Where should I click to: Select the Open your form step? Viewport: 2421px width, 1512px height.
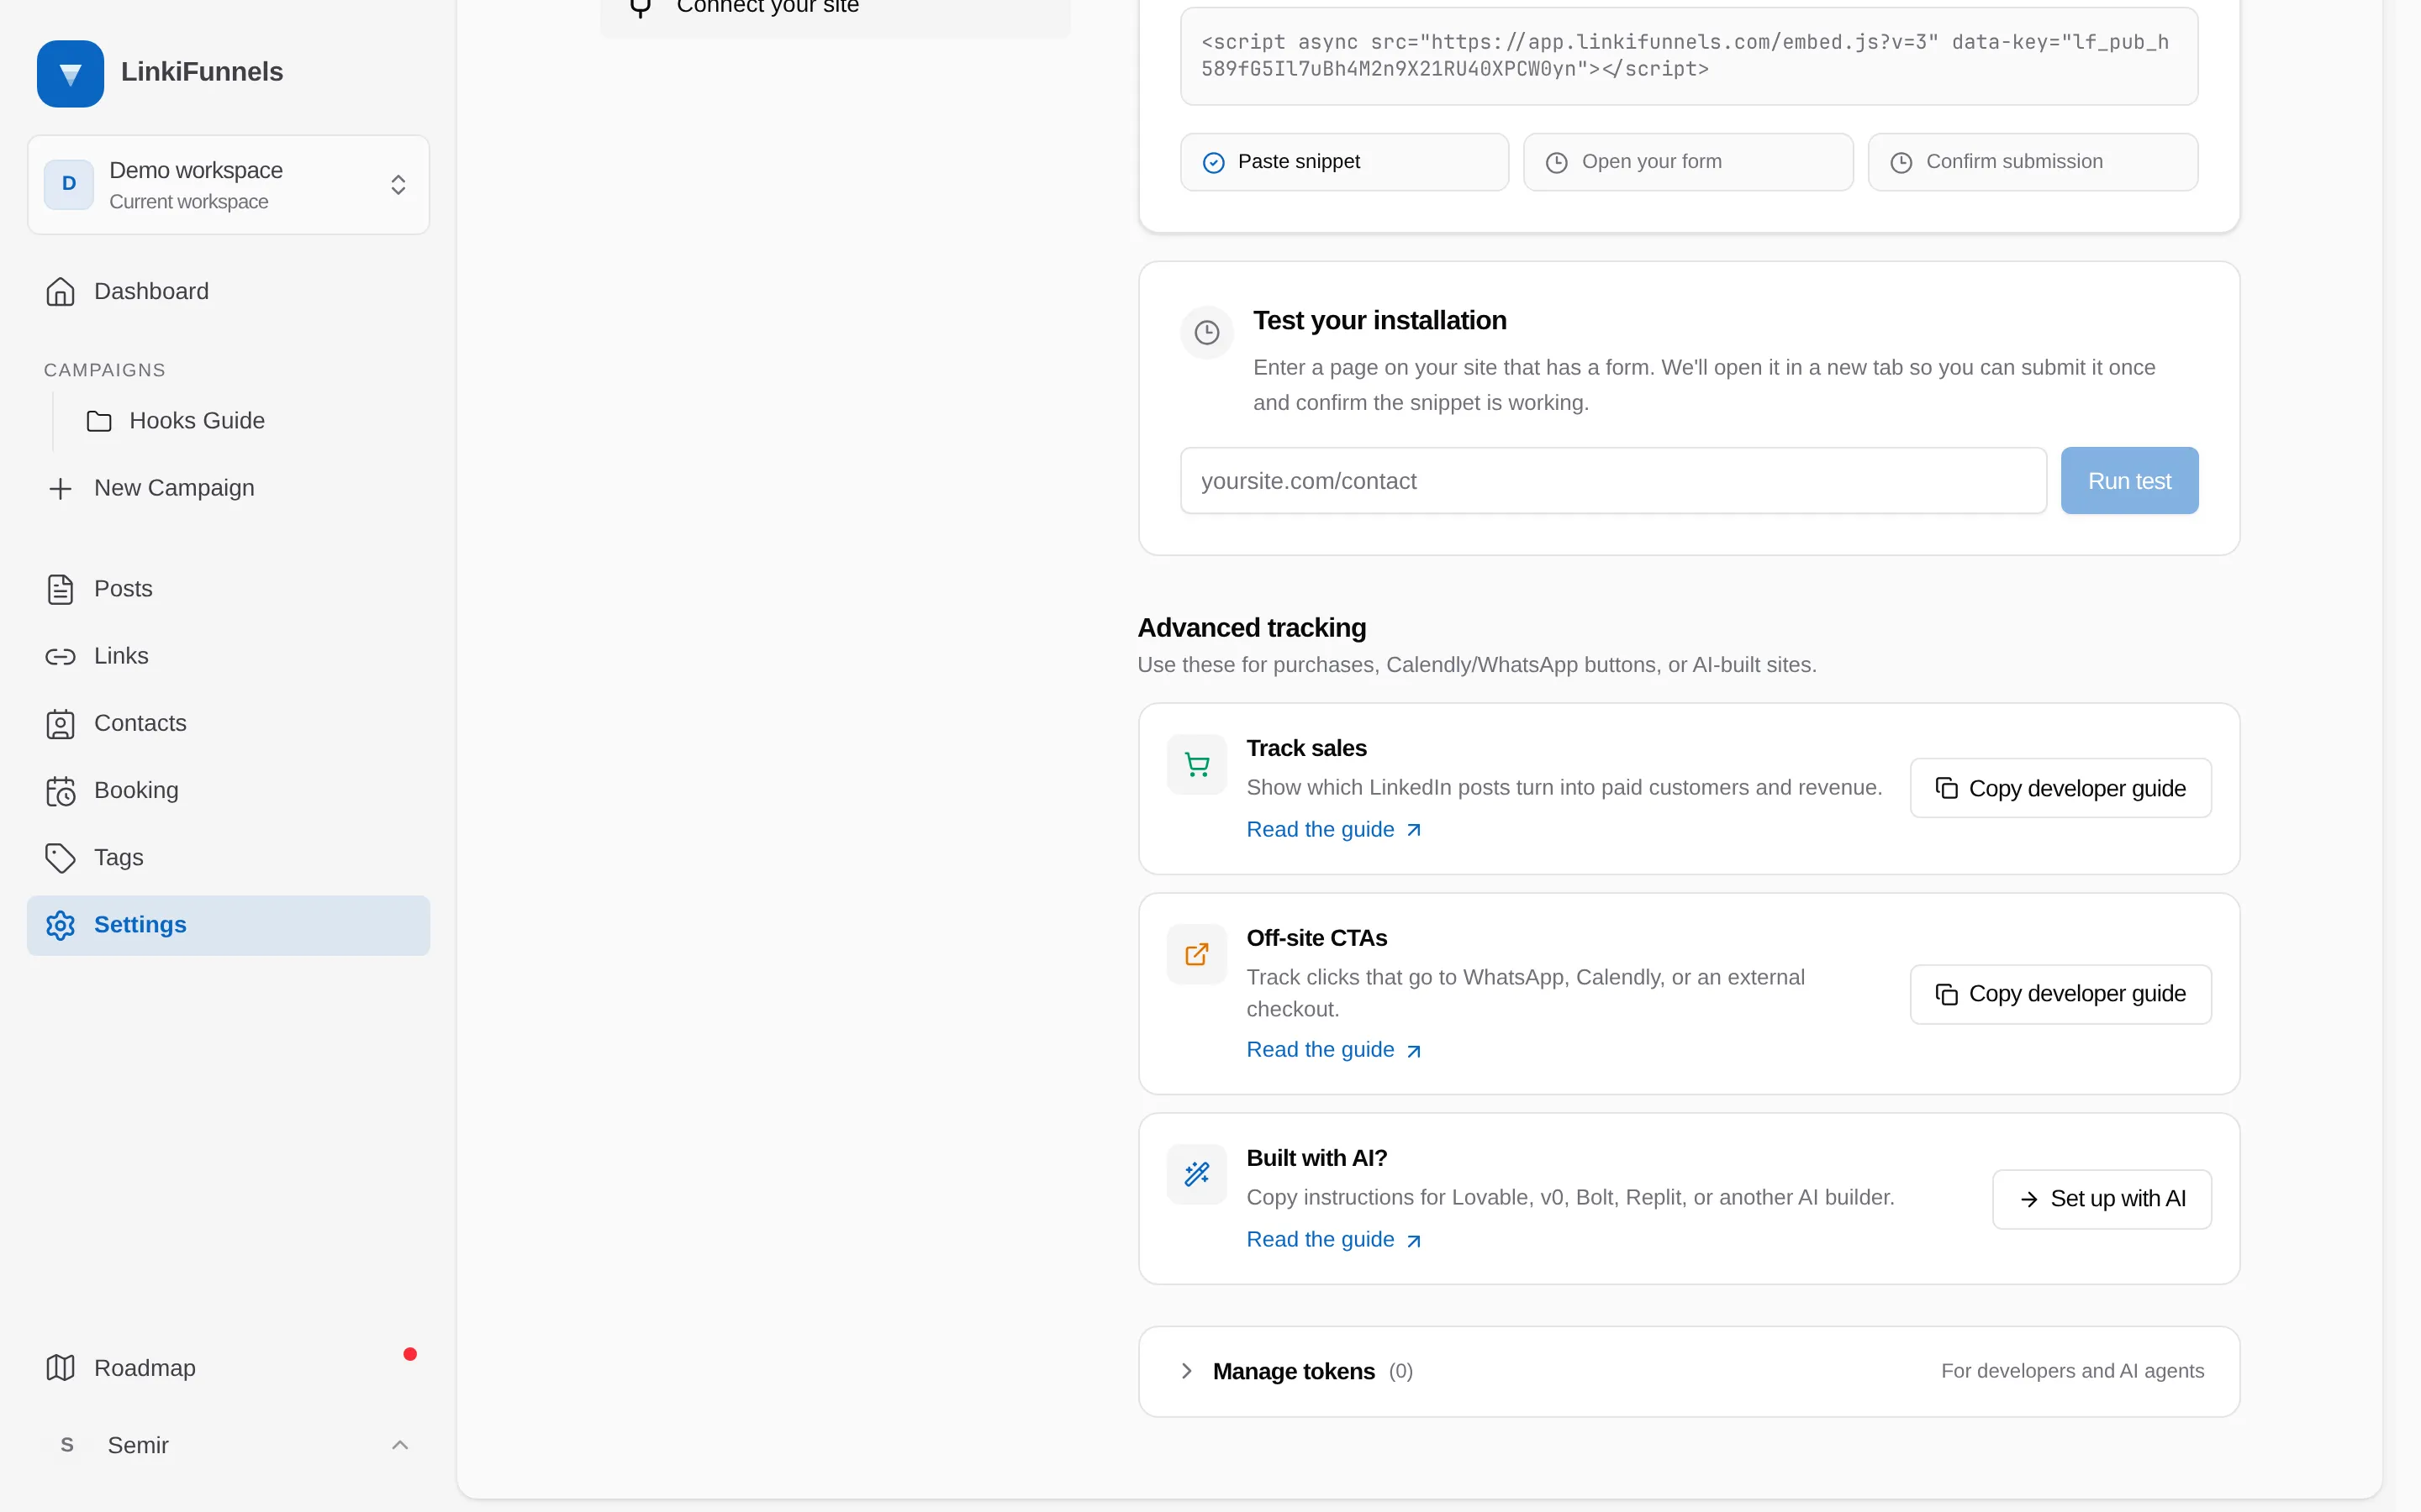[1688, 162]
